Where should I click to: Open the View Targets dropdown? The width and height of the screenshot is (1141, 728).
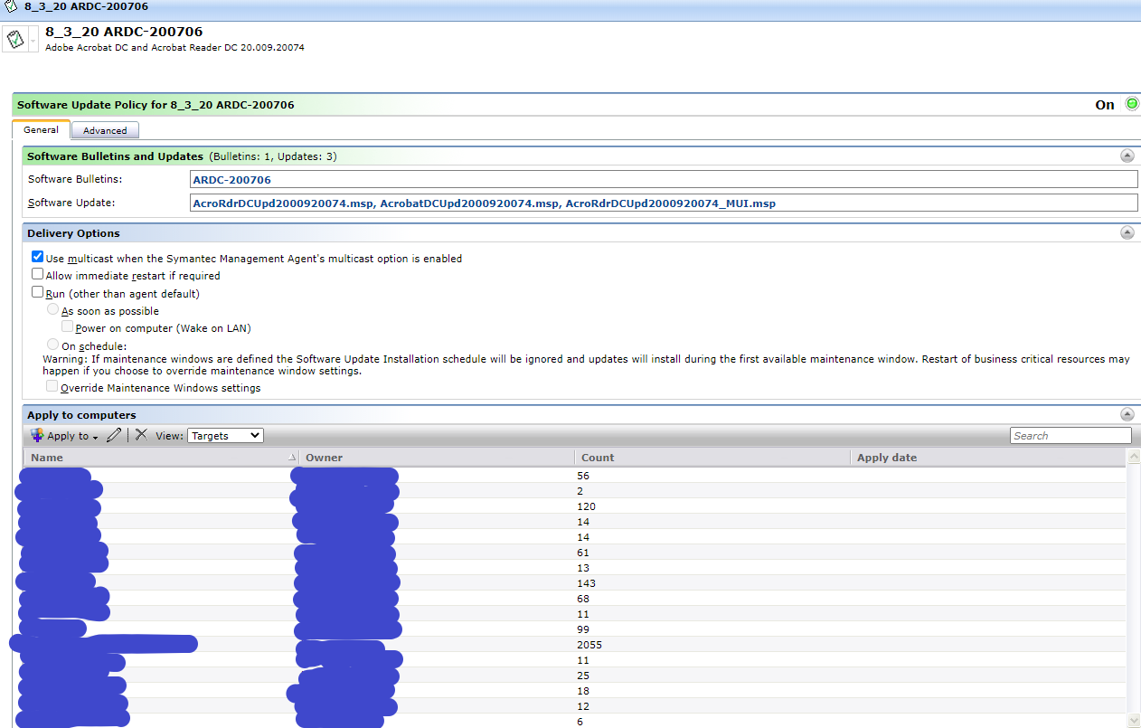[224, 435]
